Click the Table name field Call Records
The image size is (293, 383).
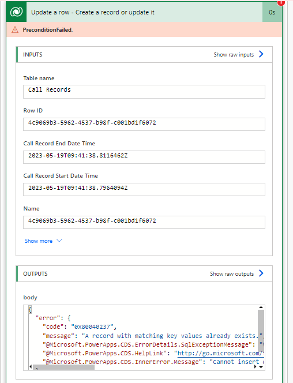(x=144, y=92)
